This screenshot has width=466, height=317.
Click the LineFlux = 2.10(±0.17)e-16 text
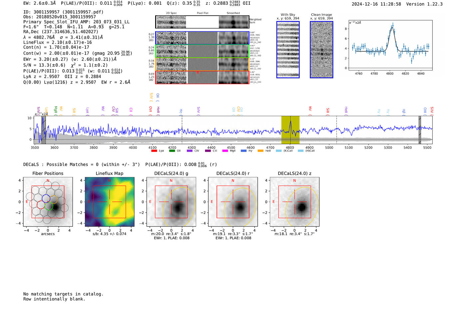point(58,42)
